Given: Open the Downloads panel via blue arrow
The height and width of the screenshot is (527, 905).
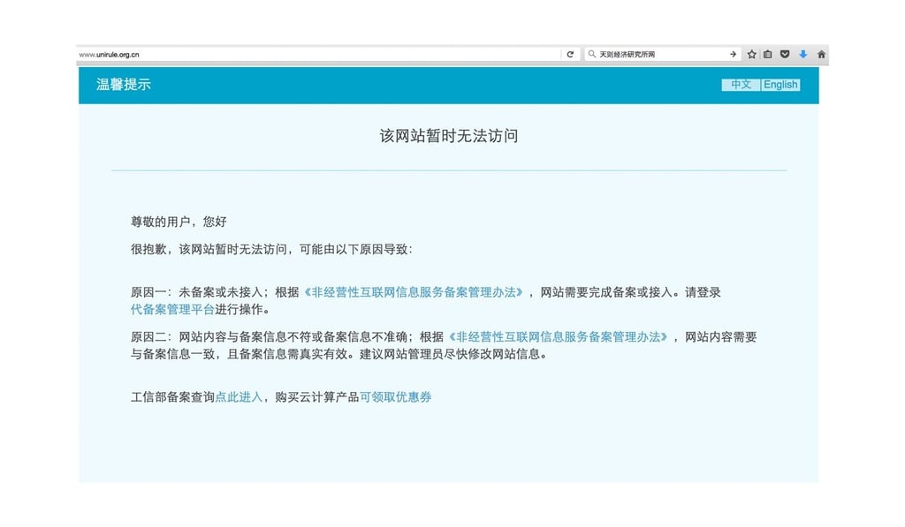Looking at the screenshot, I should tap(802, 53).
